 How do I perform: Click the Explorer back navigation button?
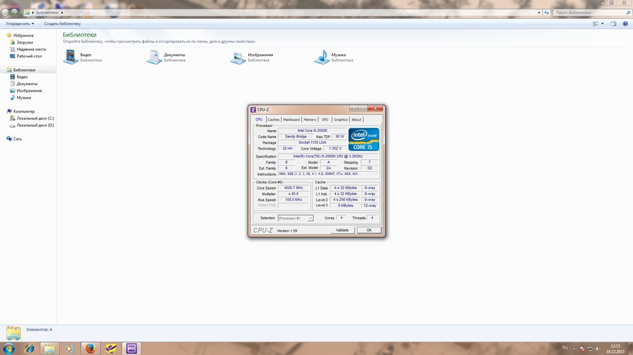[x=5, y=13]
